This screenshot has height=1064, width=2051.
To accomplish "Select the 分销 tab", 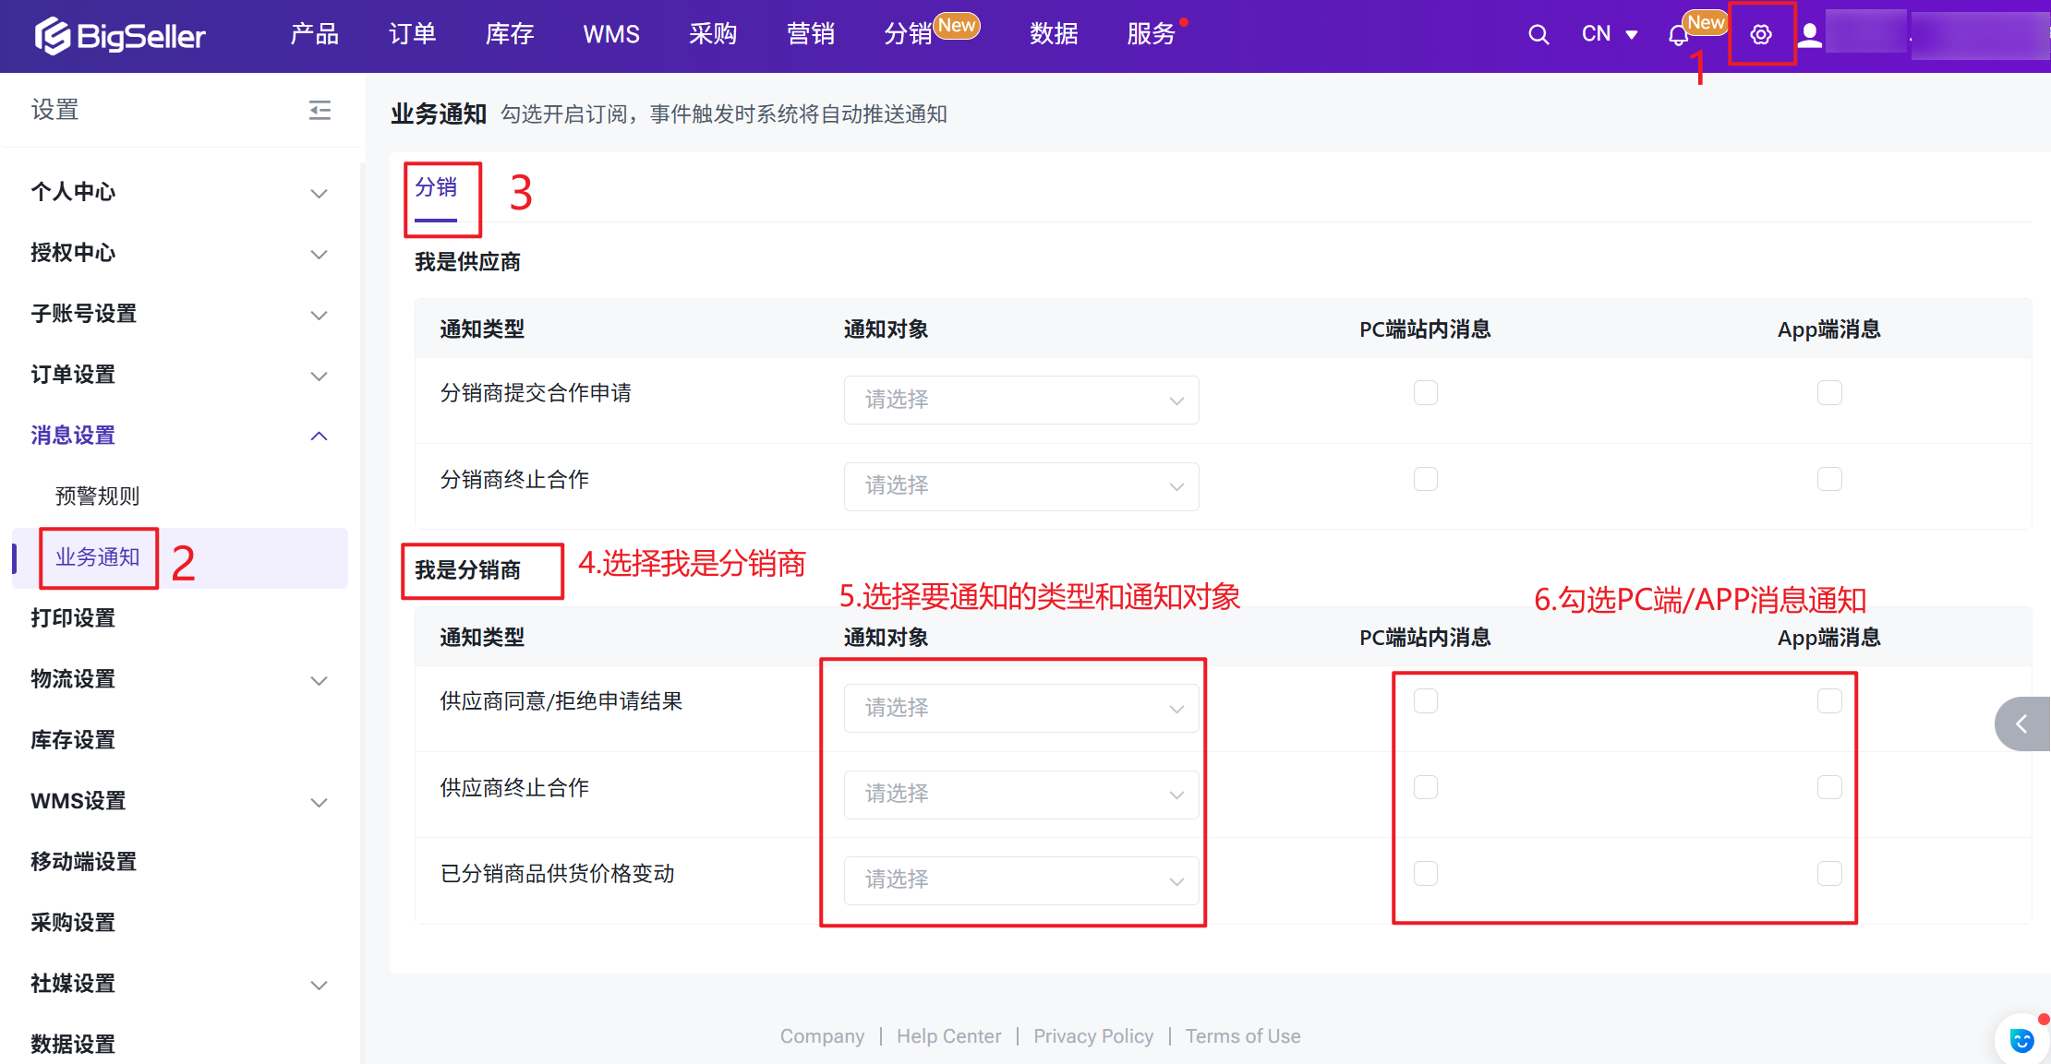I will (x=436, y=188).
